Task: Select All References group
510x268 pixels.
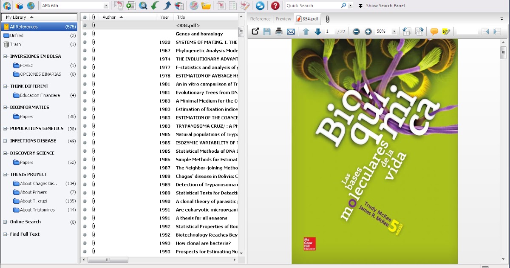Action: [x=40, y=27]
